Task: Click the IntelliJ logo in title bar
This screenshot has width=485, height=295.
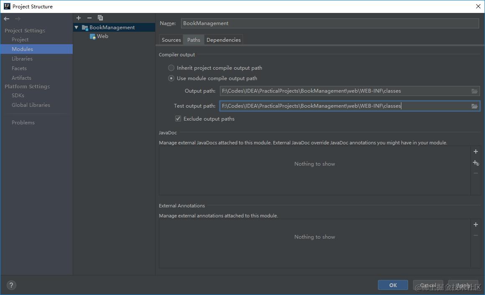Action: pyautogui.click(x=7, y=6)
